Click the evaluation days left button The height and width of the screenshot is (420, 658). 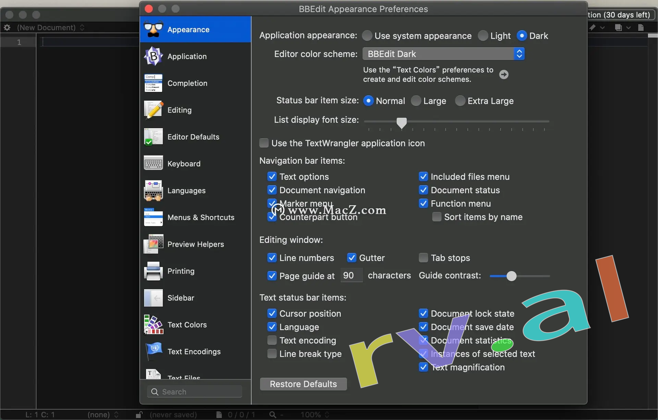[621, 15]
